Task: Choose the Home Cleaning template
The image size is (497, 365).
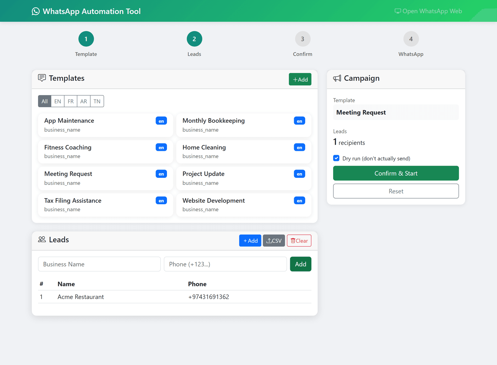Action: pos(244,152)
